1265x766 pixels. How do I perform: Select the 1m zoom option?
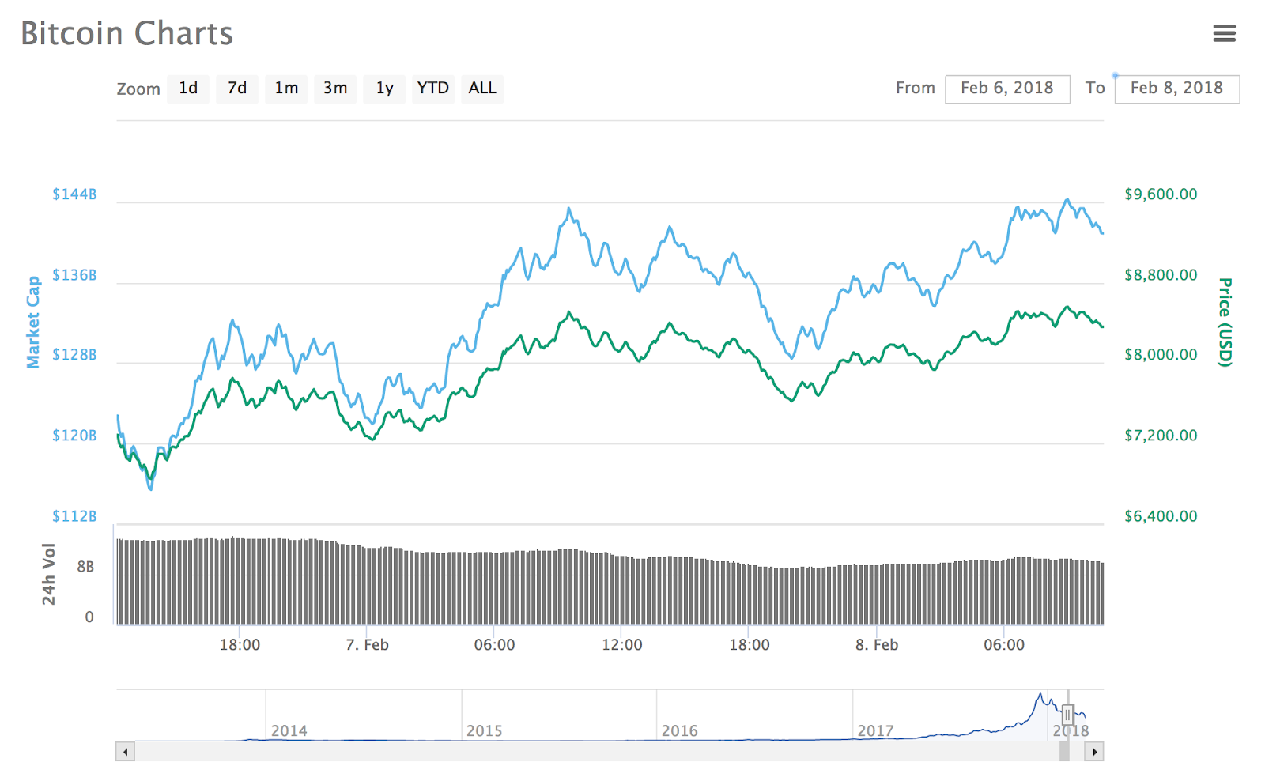pyautogui.click(x=286, y=89)
